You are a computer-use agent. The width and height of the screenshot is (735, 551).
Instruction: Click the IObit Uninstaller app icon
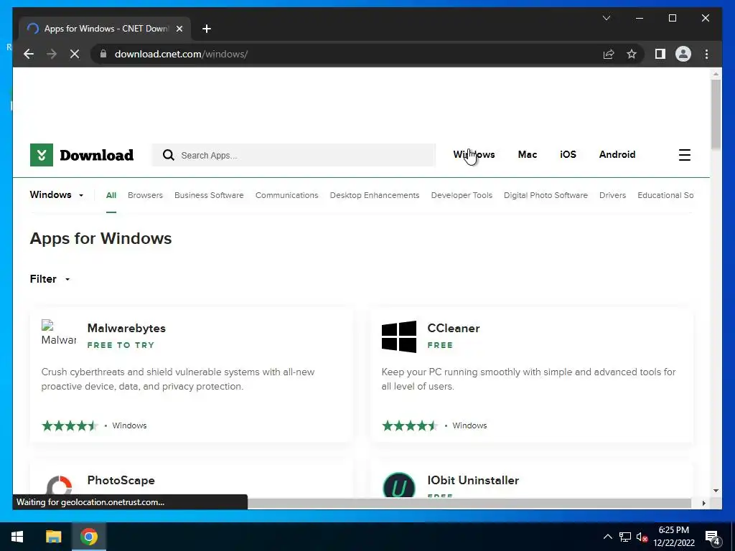(x=399, y=484)
